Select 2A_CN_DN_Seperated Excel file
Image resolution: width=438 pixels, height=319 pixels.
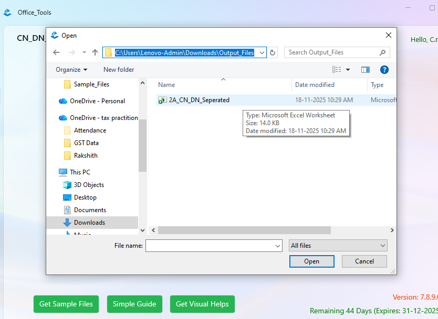[x=199, y=100]
